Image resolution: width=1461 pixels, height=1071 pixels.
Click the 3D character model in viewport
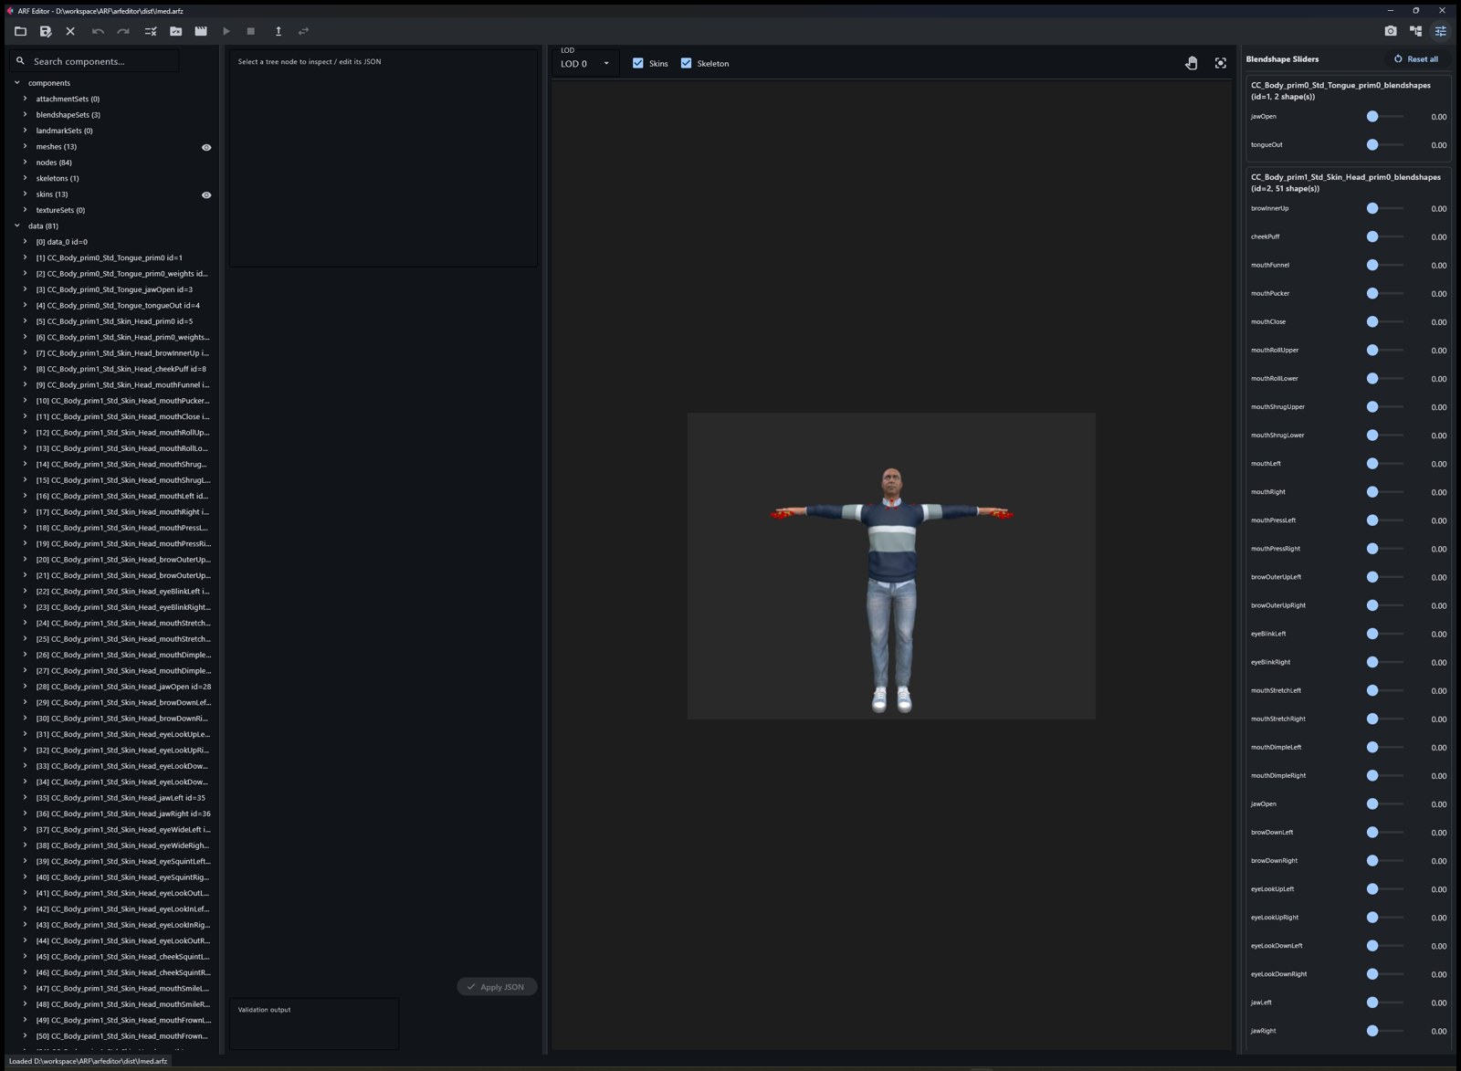point(891,589)
